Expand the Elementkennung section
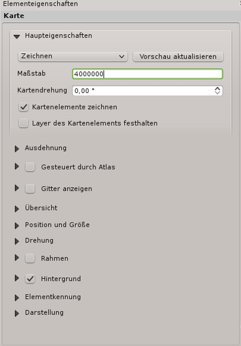 coord(17,298)
